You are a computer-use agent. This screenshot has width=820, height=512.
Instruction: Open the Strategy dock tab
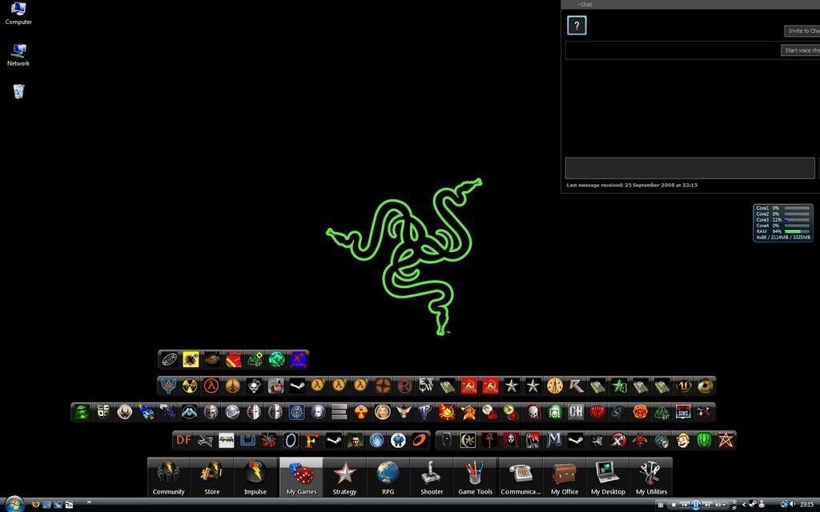[344, 477]
